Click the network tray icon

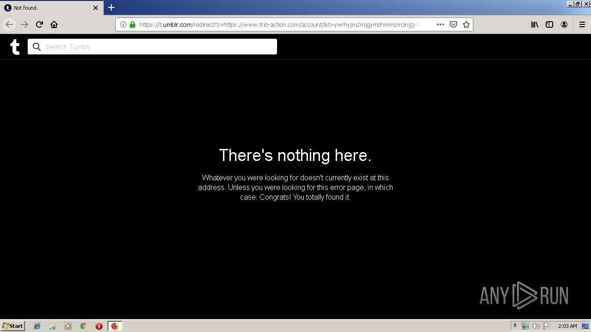(525, 326)
